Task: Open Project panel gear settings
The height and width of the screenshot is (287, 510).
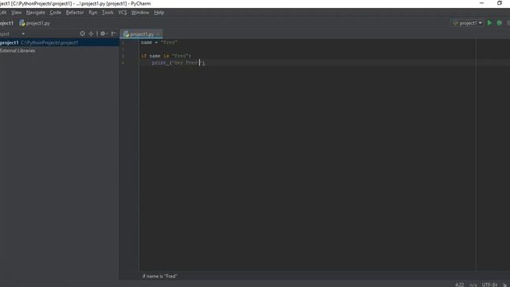Action: click(x=103, y=33)
